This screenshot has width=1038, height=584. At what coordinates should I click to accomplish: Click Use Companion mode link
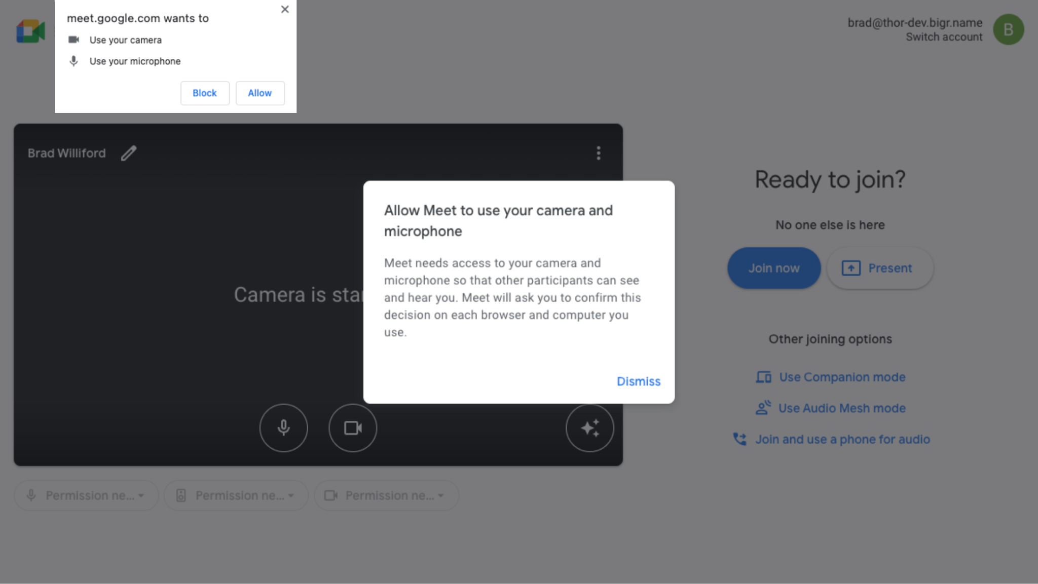842,377
